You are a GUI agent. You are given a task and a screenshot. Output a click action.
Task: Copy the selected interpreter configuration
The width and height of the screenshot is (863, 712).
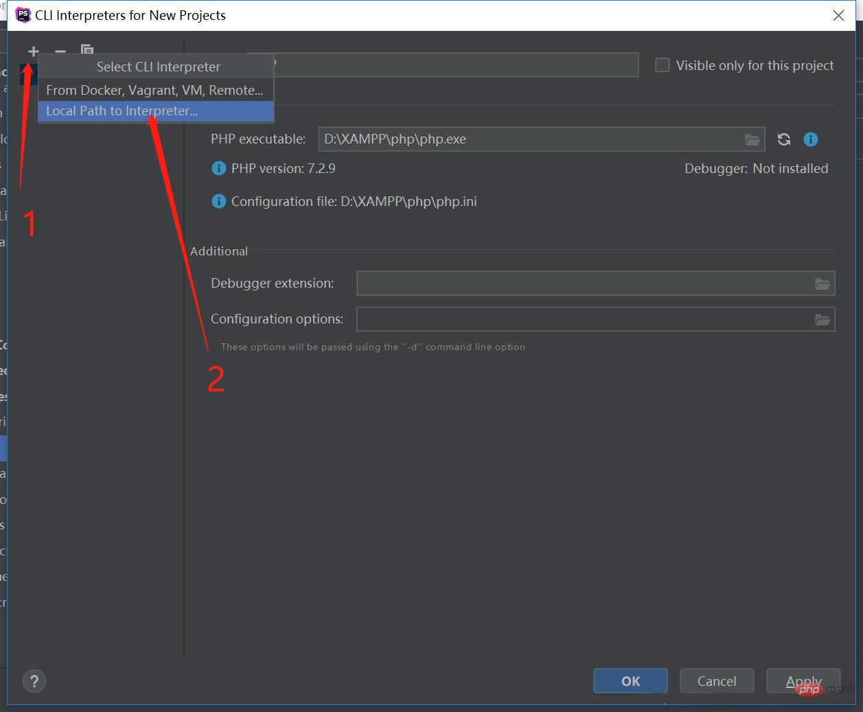[x=87, y=50]
